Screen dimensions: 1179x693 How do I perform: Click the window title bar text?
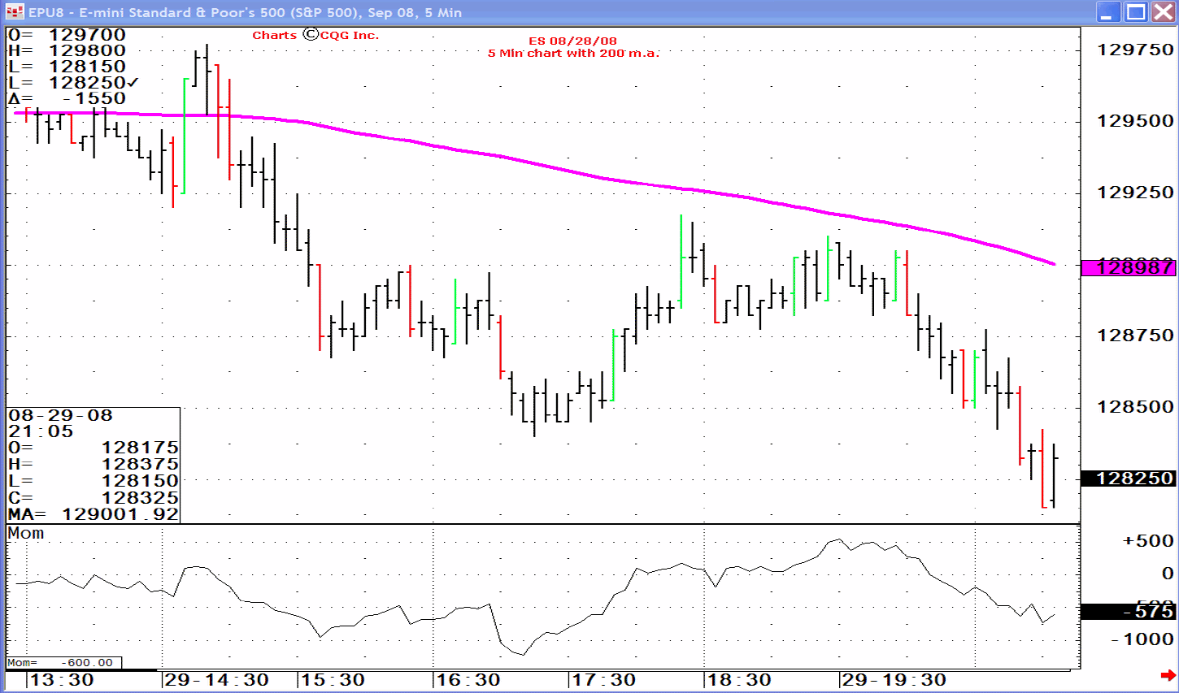[x=245, y=12]
